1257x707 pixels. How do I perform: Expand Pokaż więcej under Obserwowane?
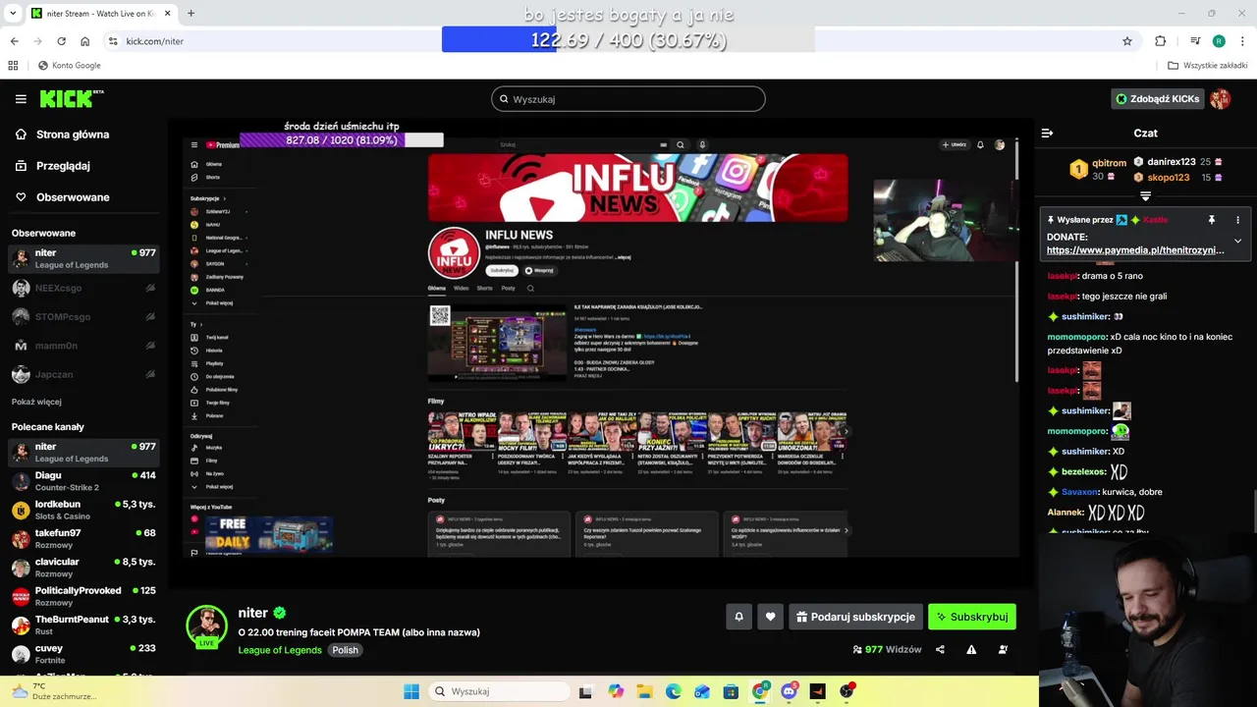click(36, 402)
